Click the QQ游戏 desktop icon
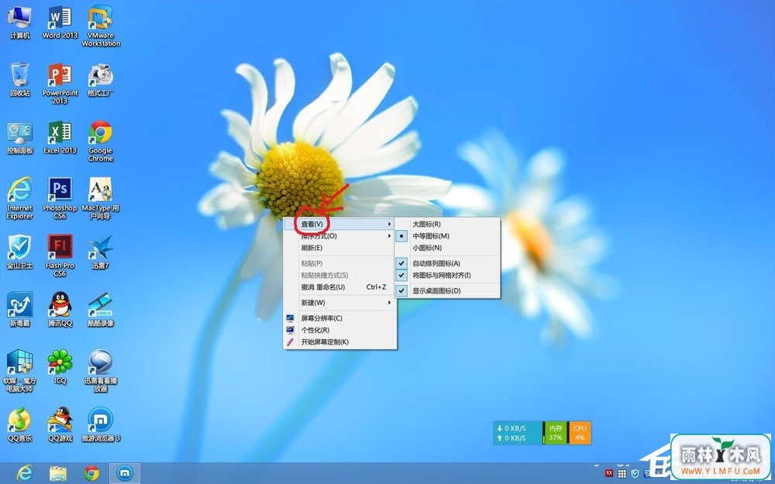Image resolution: width=775 pixels, height=484 pixels. pos(60,424)
